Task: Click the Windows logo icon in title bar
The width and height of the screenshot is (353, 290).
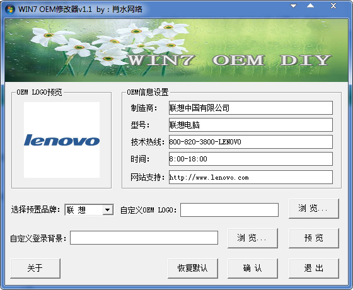Action: tap(9, 9)
